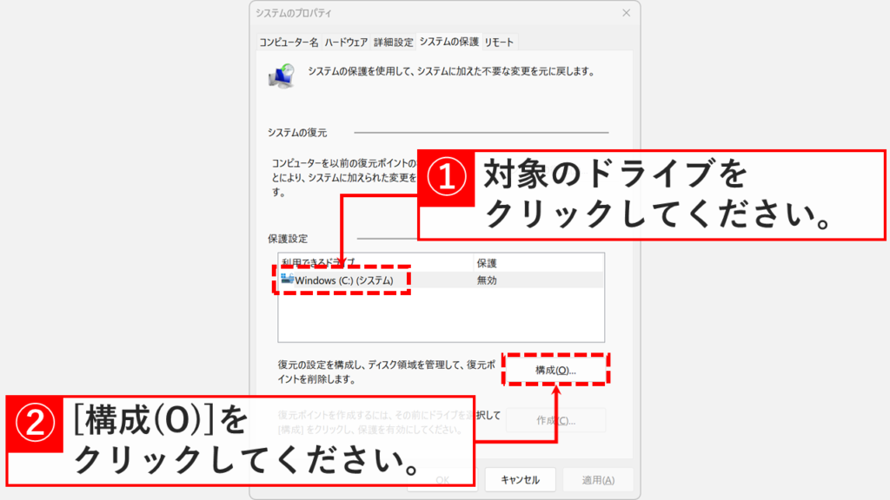This screenshot has height=500, width=890.
Task: Select the システムの保護 tab
Action: (x=448, y=41)
